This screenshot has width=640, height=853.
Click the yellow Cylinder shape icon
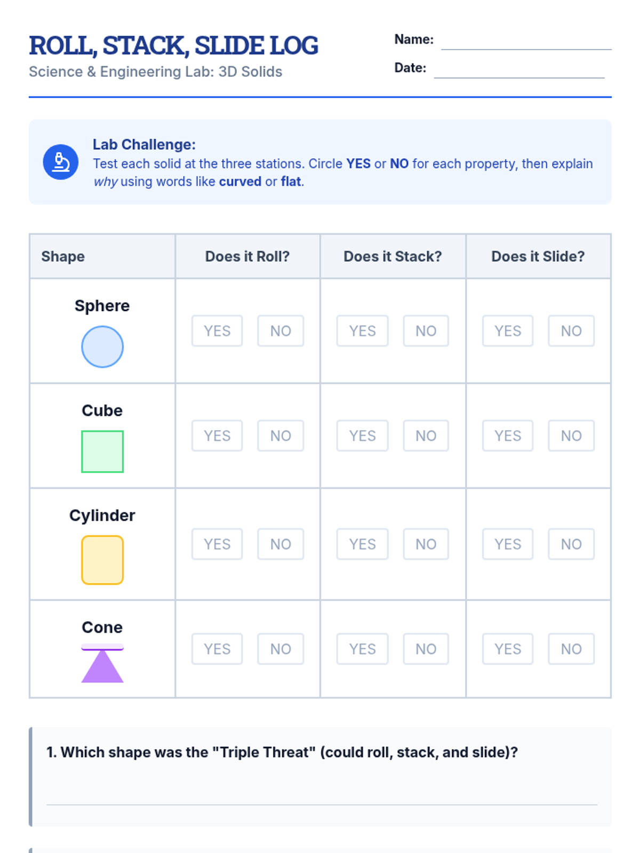(102, 560)
